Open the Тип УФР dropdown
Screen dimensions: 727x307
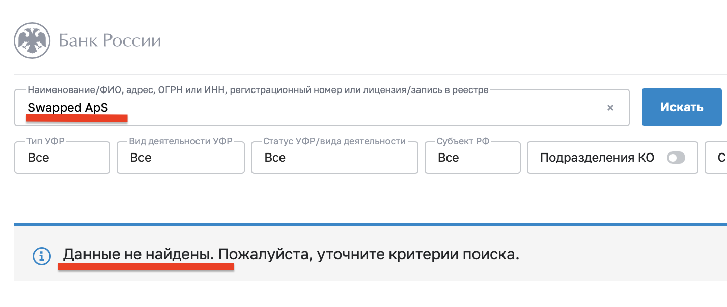tap(62, 158)
